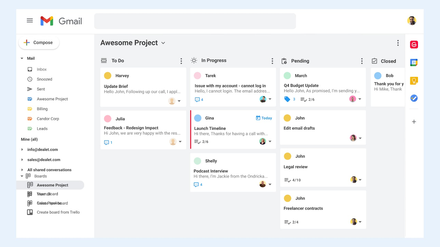Open assignee dropdown on Edit email drafts card

tap(360, 138)
